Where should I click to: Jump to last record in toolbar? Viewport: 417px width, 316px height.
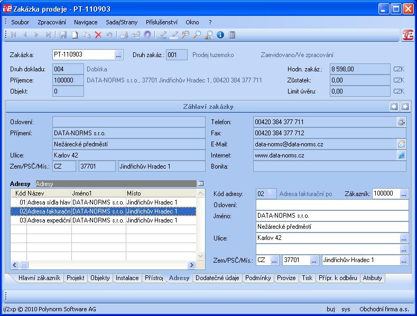pyautogui.click(x=48, y=35)
